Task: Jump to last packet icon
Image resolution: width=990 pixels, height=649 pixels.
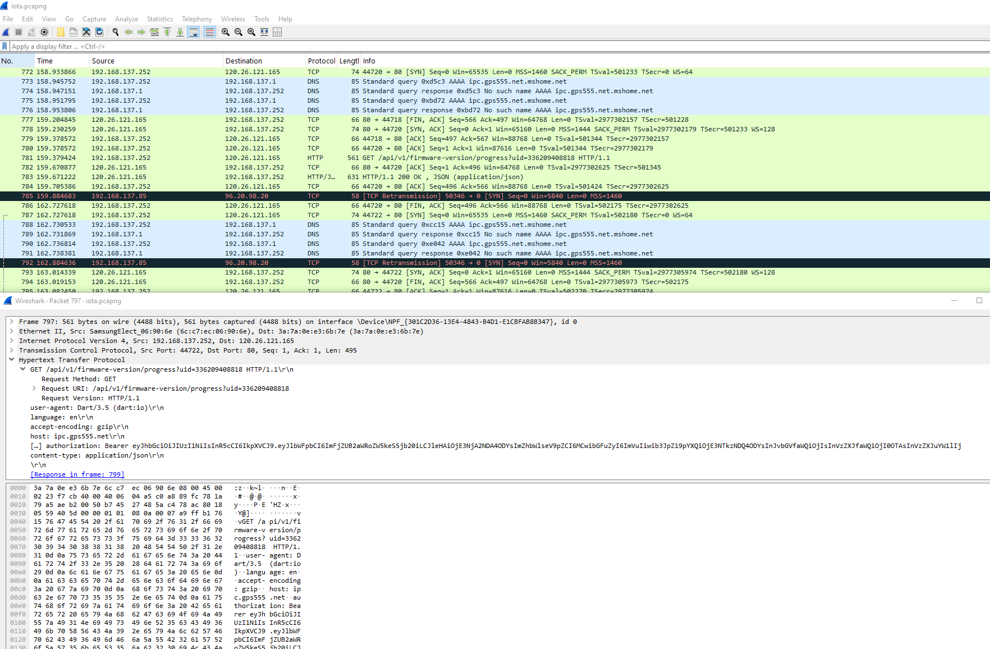Action: tap(180, 32)
